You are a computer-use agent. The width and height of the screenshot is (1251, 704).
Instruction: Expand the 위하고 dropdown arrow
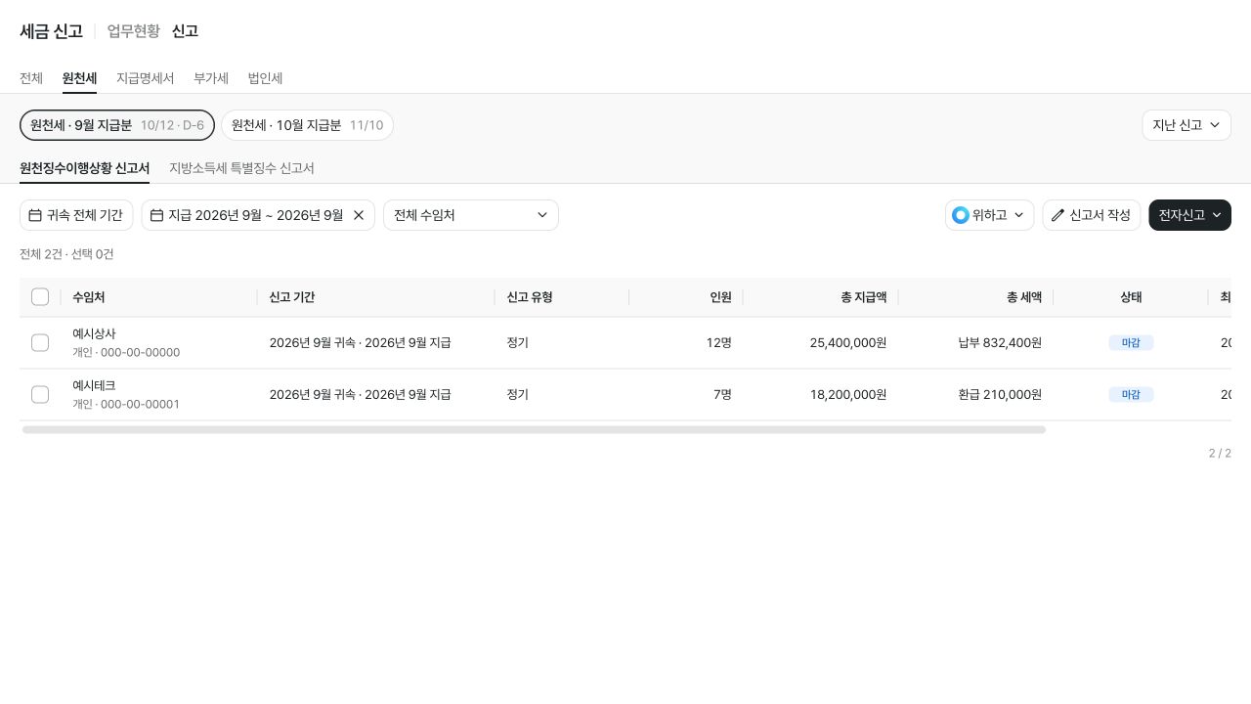[1018, 215]
